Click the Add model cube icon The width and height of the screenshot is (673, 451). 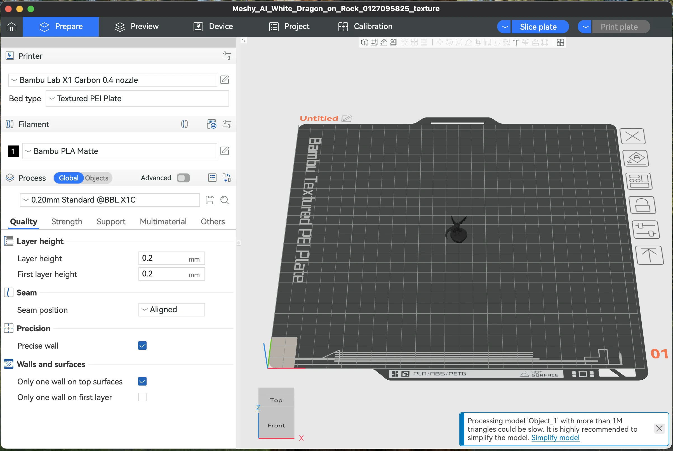tap(364, 43)
